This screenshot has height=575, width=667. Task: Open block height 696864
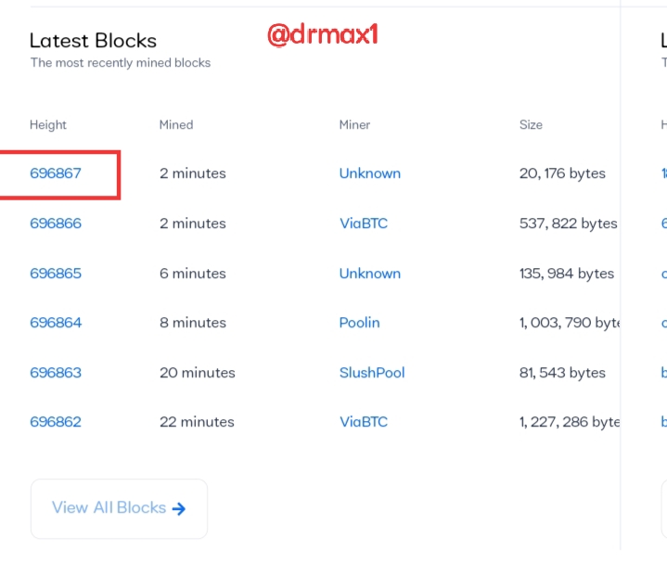tap(56, 323)
